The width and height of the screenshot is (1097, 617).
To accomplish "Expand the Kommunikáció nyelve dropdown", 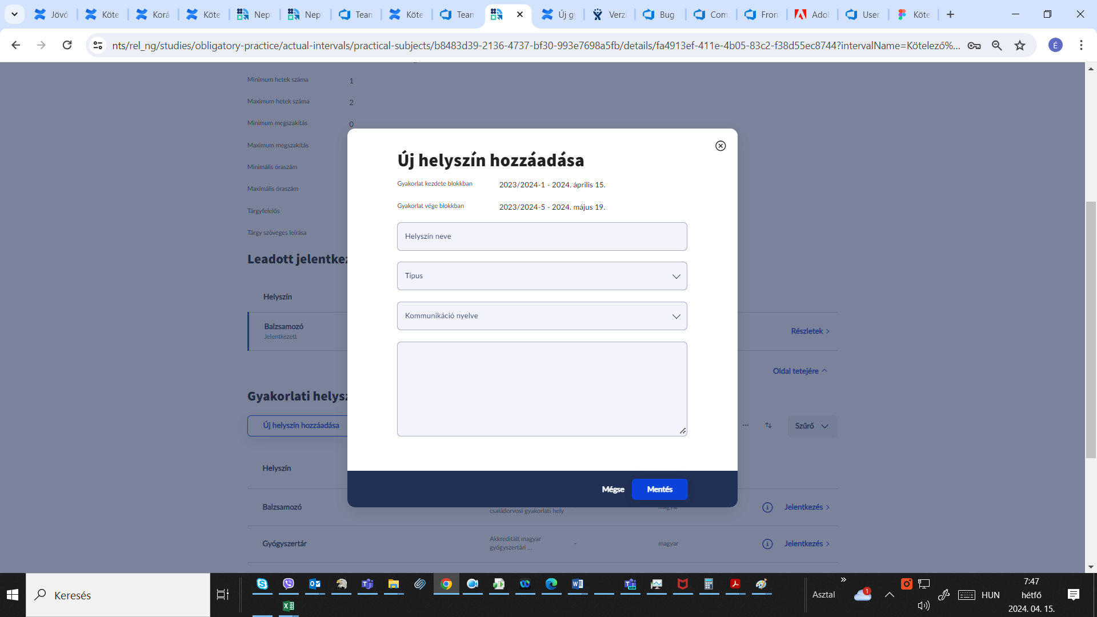I will (542, 316).
